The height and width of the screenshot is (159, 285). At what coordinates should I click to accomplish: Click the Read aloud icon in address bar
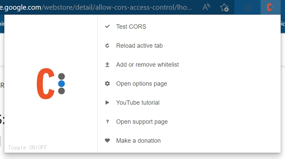point(206,7)
